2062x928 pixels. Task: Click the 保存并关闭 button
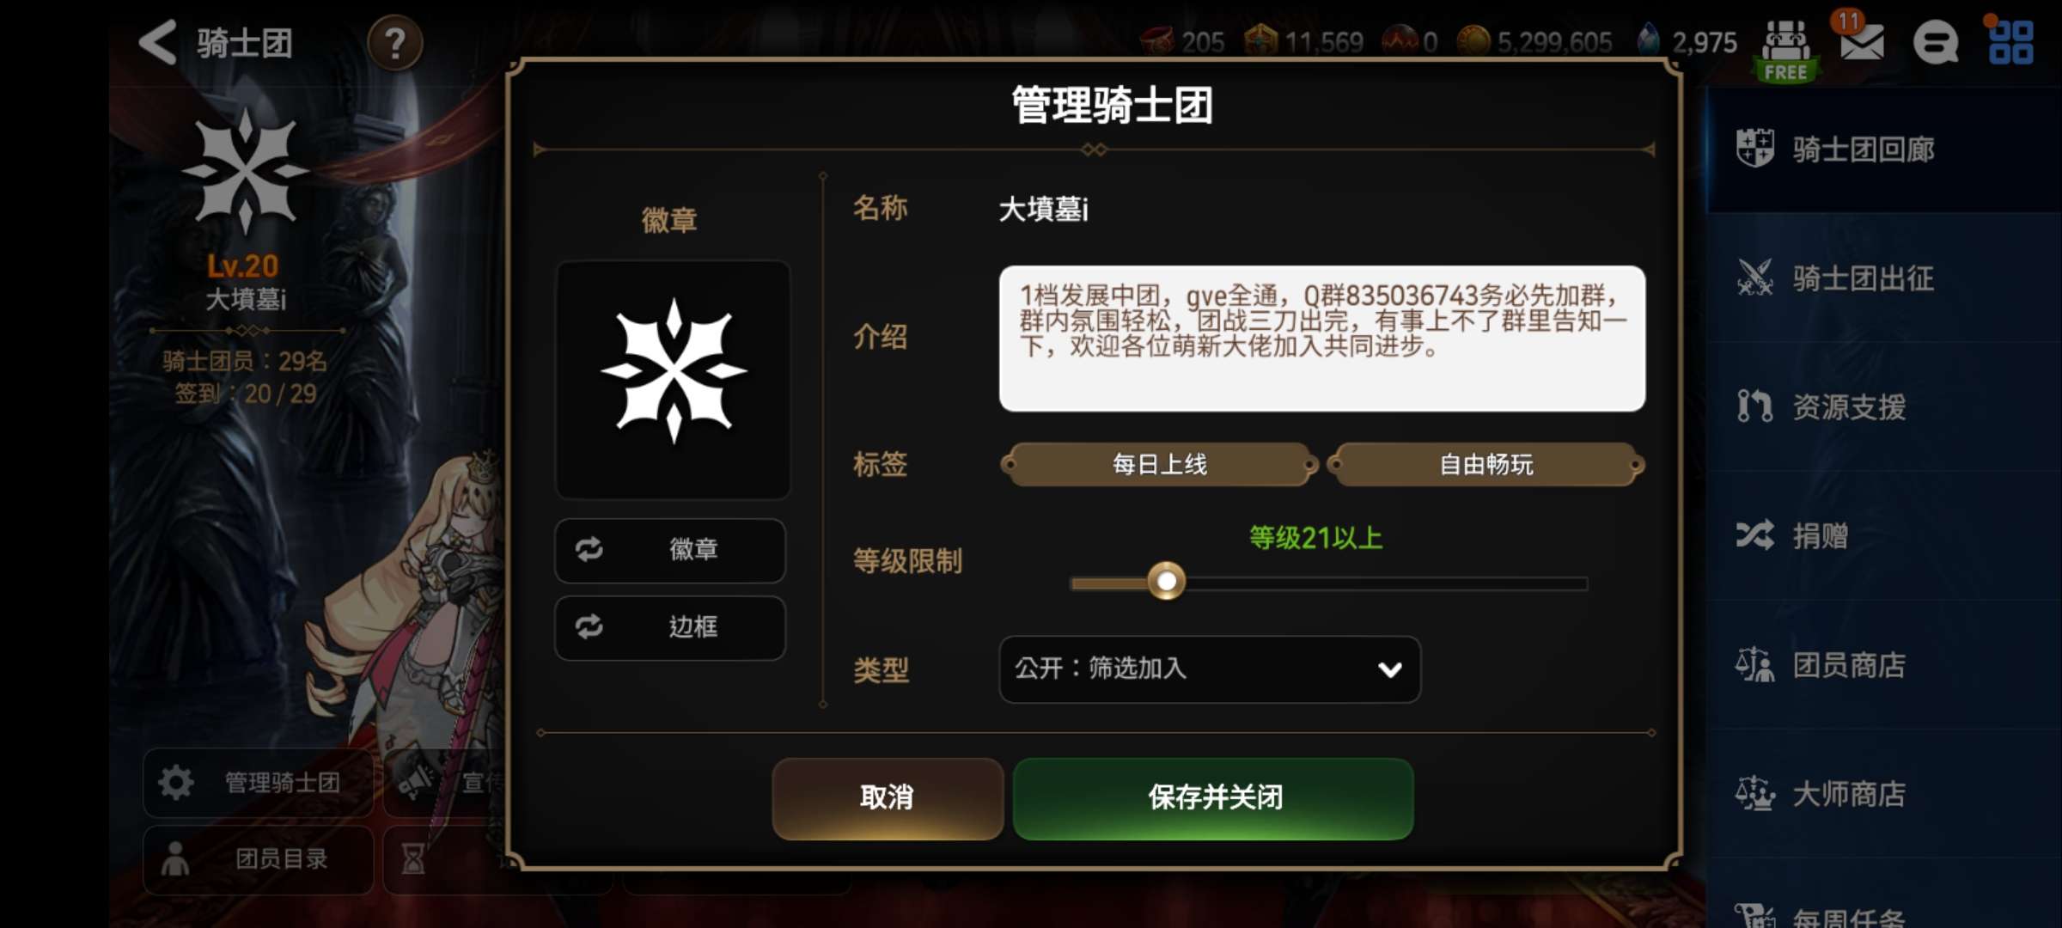click(1213, 798)
